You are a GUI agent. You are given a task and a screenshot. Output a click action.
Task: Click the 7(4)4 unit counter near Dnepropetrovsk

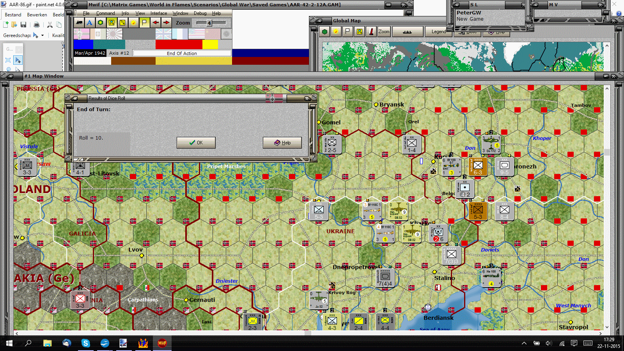385,278
